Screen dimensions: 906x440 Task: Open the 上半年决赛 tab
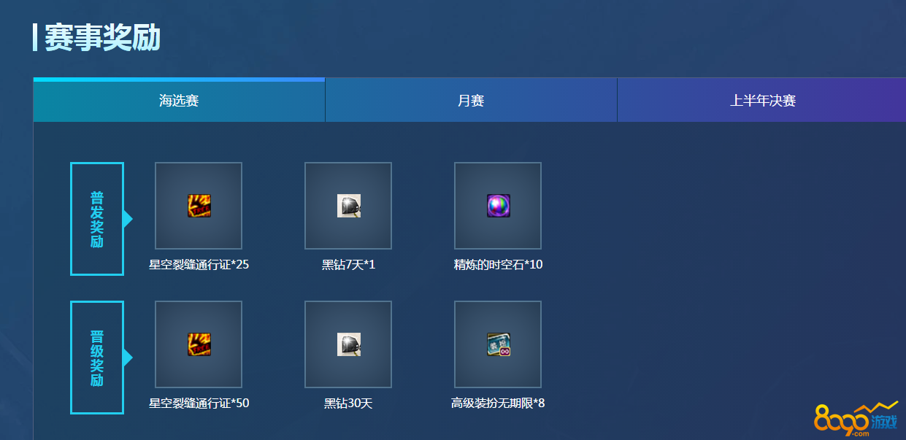pos(762,101)
